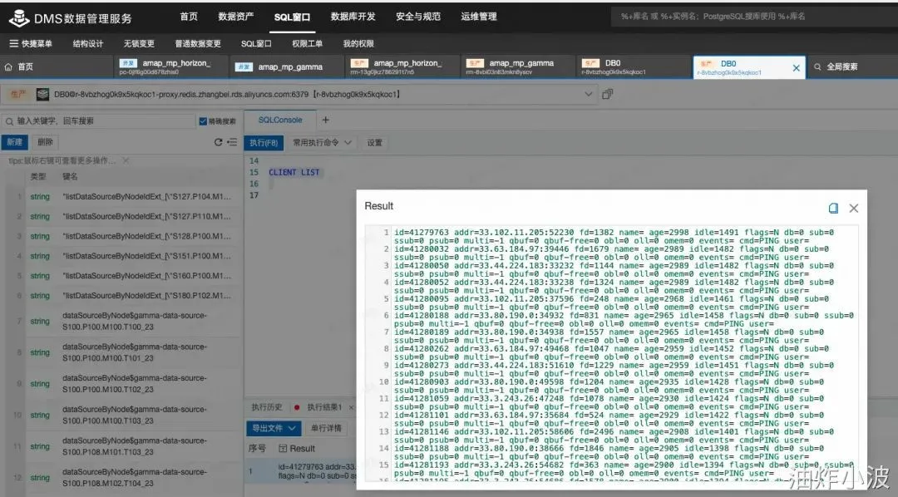
Task: Focus the keyword search input field
Action: (x=99, y=121)
